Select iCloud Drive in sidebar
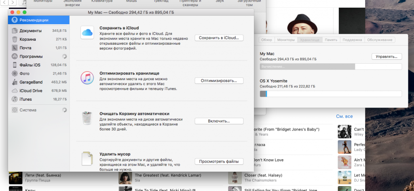The height and width of the screenshot is (191, 414). [x=38, y=91]
